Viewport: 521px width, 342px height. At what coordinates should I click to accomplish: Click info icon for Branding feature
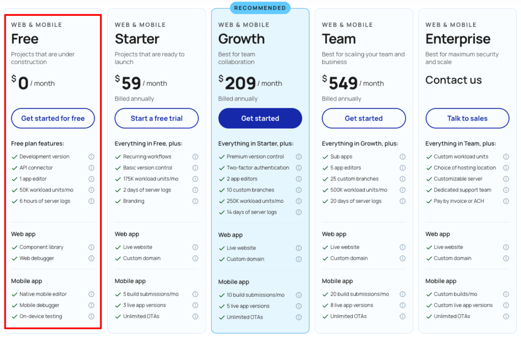195,201
